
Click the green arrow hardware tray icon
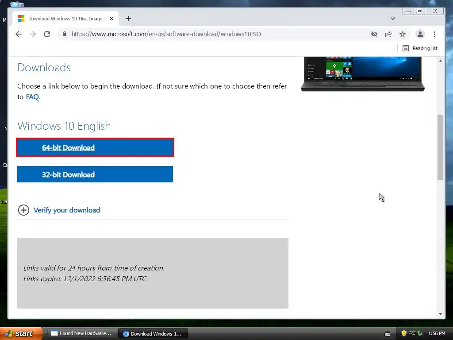coord(420,333)
